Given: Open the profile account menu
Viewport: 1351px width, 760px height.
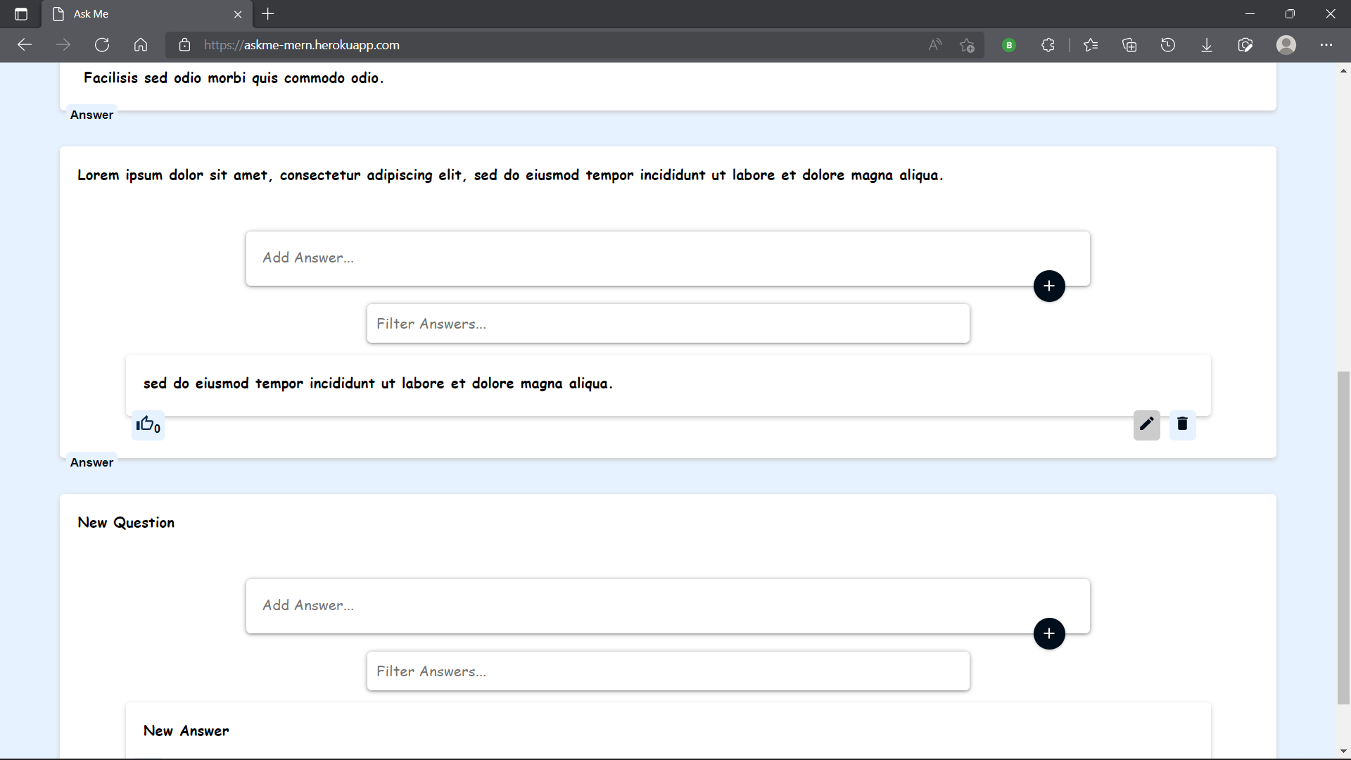Looking at the screenshot, I should 1286,45.
